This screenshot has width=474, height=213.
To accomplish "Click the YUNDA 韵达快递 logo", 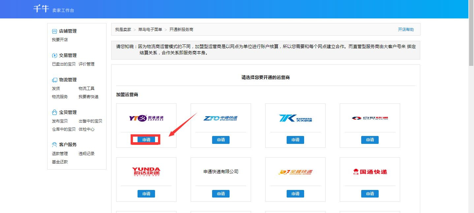I will click(x=146, y=172).
